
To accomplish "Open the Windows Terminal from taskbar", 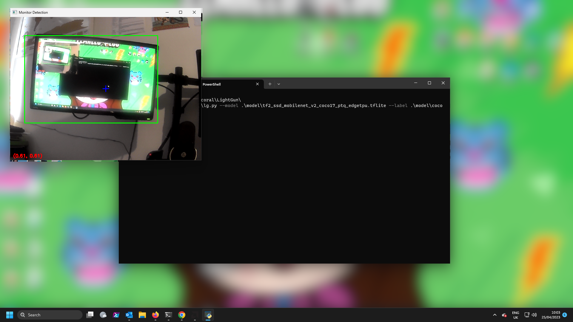I will (x=168, y=315).
